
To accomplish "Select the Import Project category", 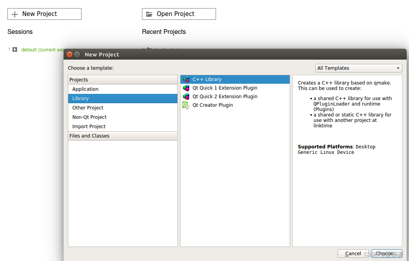I will click(122, 127).
